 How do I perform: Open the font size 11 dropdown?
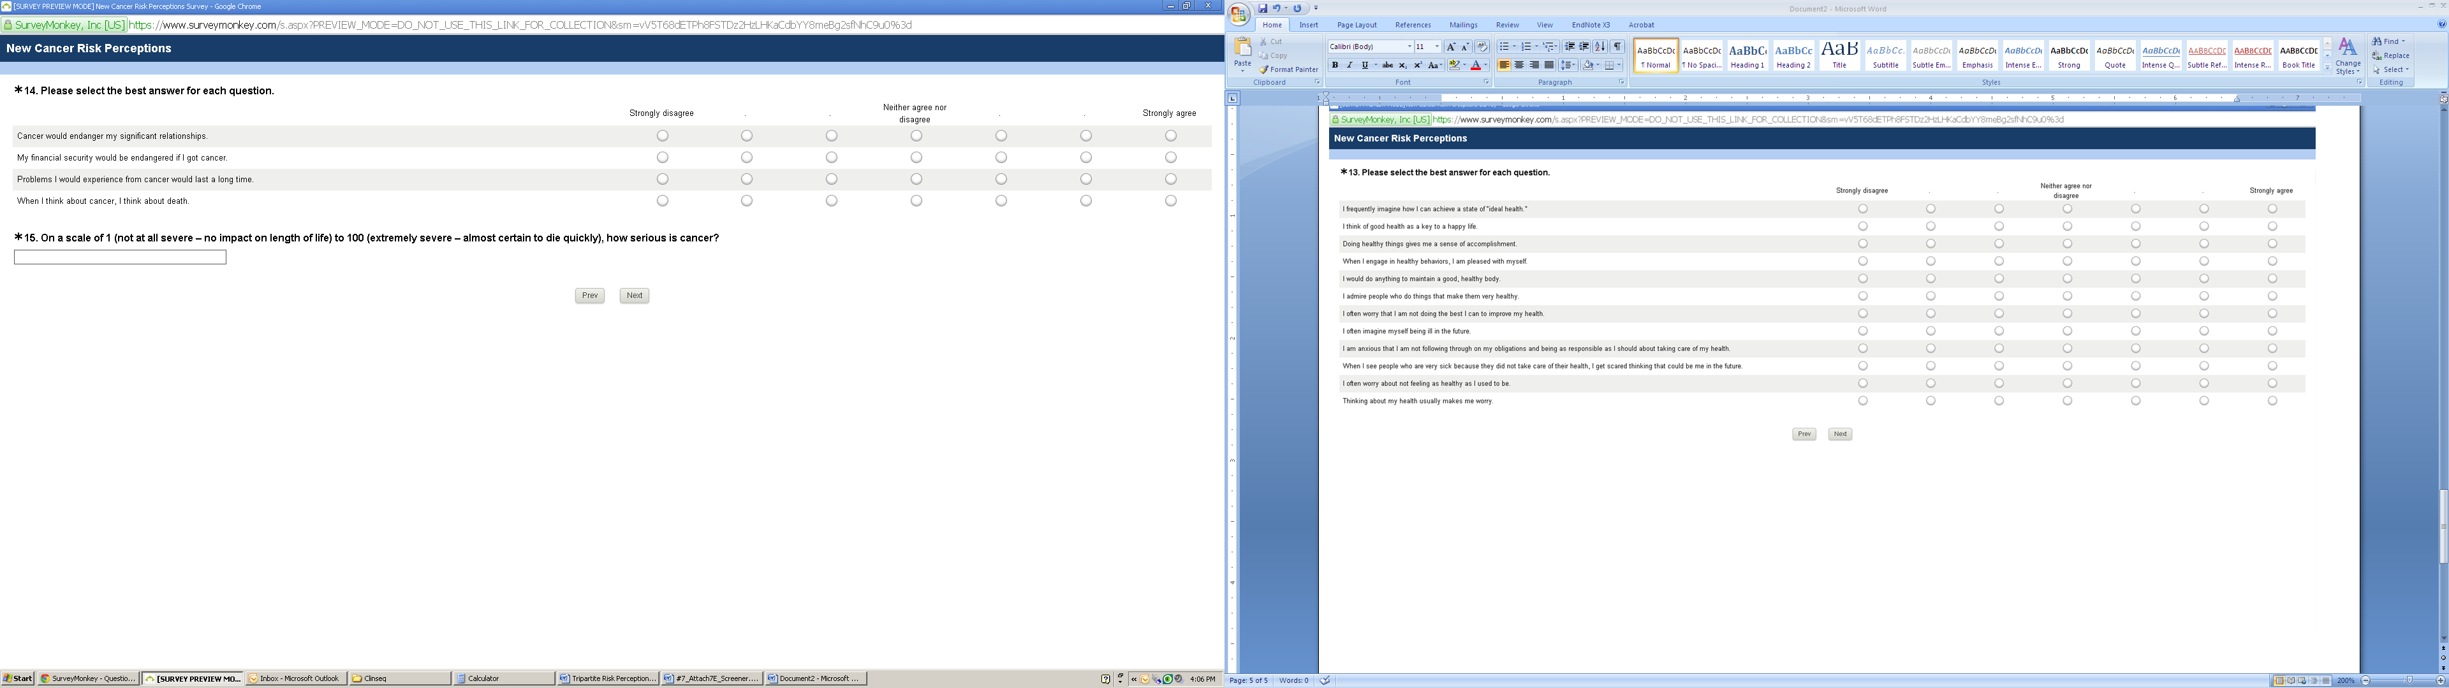(1436, 47)
